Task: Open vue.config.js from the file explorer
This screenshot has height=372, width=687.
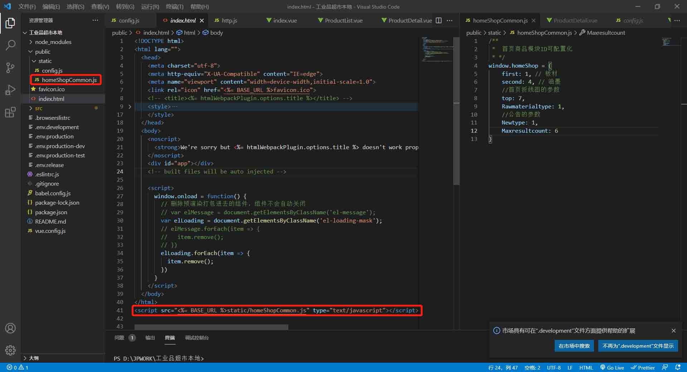Action: (x=50, y=231)
